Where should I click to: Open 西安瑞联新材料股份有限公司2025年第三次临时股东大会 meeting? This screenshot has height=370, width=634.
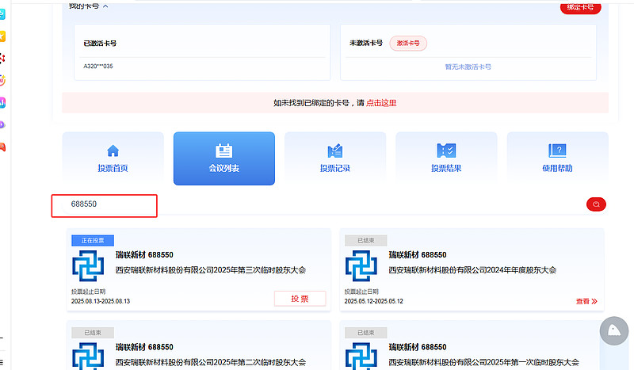[x=211, y=270]
